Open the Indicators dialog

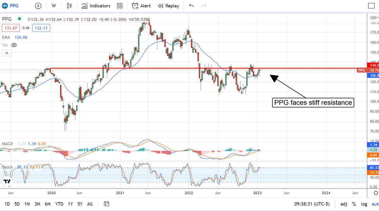coord(96,6)
